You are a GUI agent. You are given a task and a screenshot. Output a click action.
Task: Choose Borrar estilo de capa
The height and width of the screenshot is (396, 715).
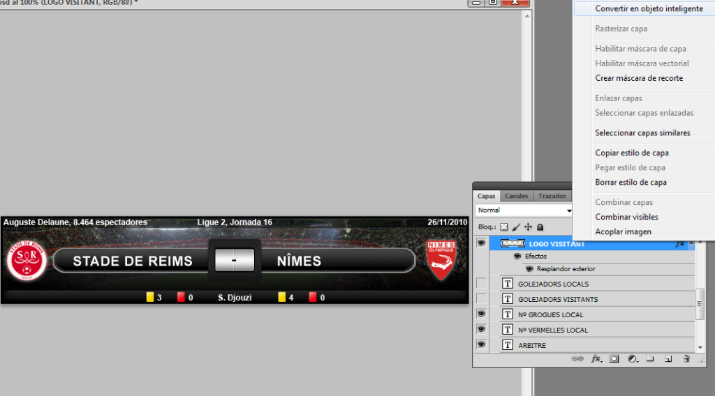631,182
